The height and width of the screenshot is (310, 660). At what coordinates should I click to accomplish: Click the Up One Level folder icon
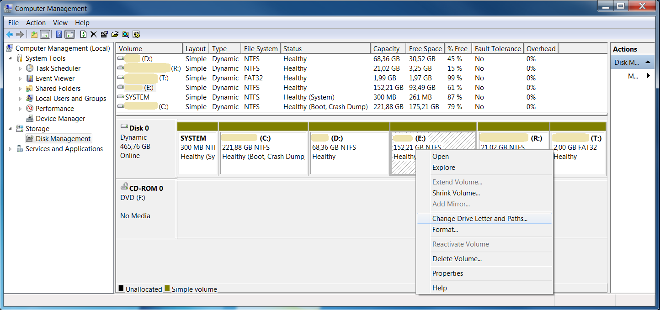[x=34, y=34]
